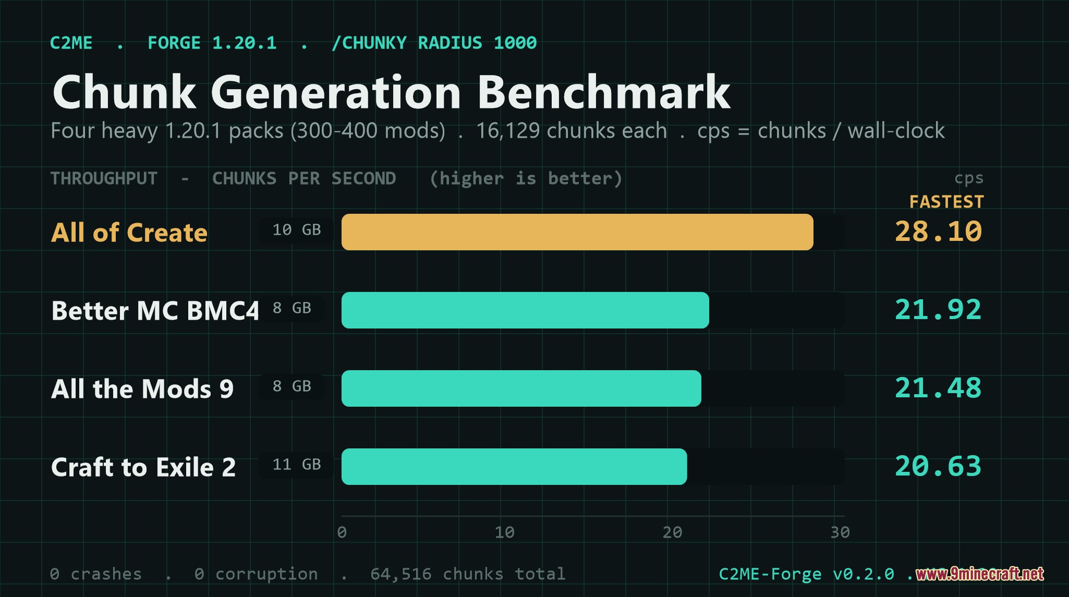Click the '0 corruption' footer text
Screen dimensions: 1069x597
coord(256,574)
